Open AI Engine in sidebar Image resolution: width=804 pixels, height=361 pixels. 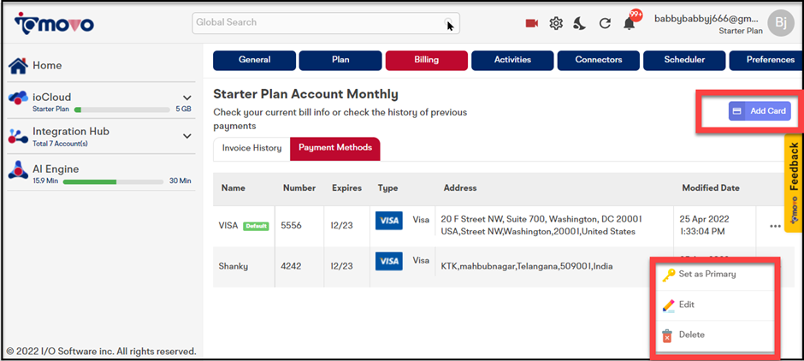pos(56,169)
